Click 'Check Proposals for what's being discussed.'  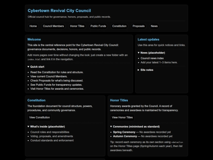(x=57, y=81)
